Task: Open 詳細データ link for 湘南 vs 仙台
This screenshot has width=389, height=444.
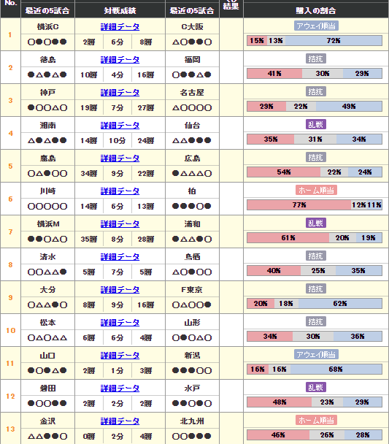Action: [x=120, y=126]
